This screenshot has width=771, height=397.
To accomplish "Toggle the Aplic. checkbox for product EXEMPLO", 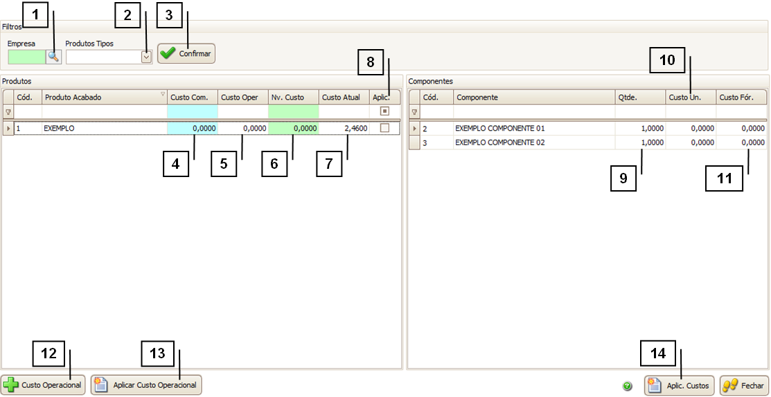I will pos(384,128).
